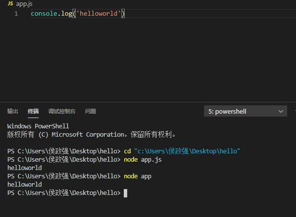The height and width of the screenshot is (217, 296).
Task: Click the Microsoft Corporation copyright line
Action: point(91,134)
